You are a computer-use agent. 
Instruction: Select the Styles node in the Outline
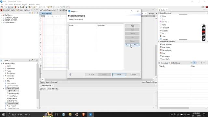click(9, 66)
